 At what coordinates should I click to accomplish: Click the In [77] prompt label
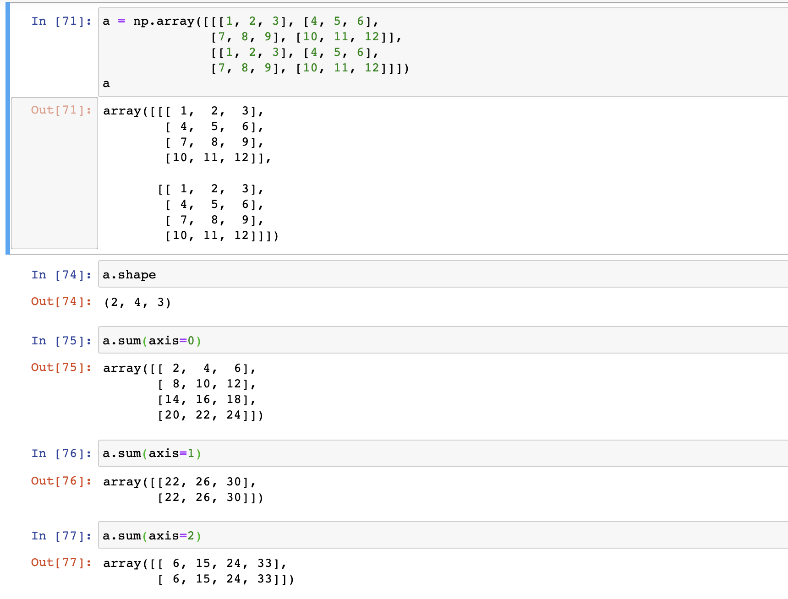tap(61, 536)
